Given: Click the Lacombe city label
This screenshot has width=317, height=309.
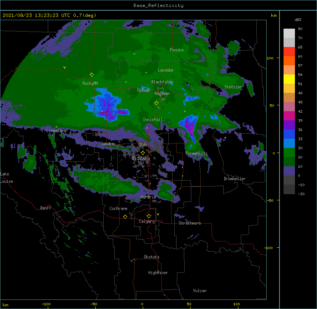Looking at the screenshot, I should (x=165, y=70).
